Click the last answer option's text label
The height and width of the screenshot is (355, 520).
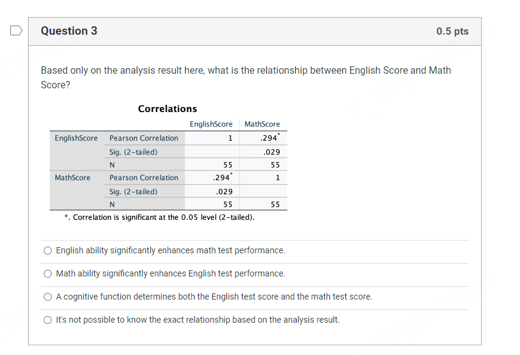tap(197, 320)
